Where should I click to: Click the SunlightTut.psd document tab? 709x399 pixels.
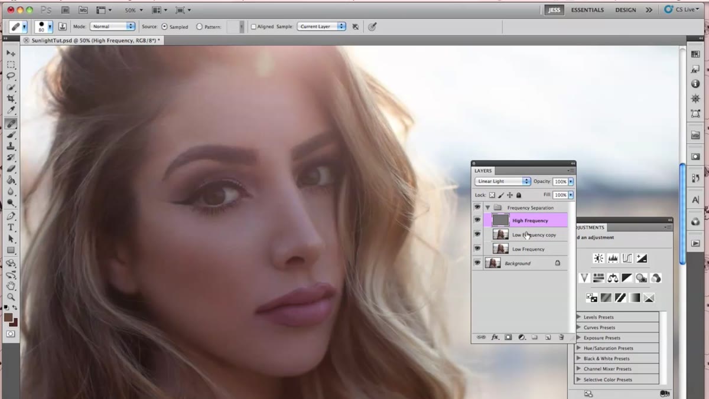click(92, 40)
